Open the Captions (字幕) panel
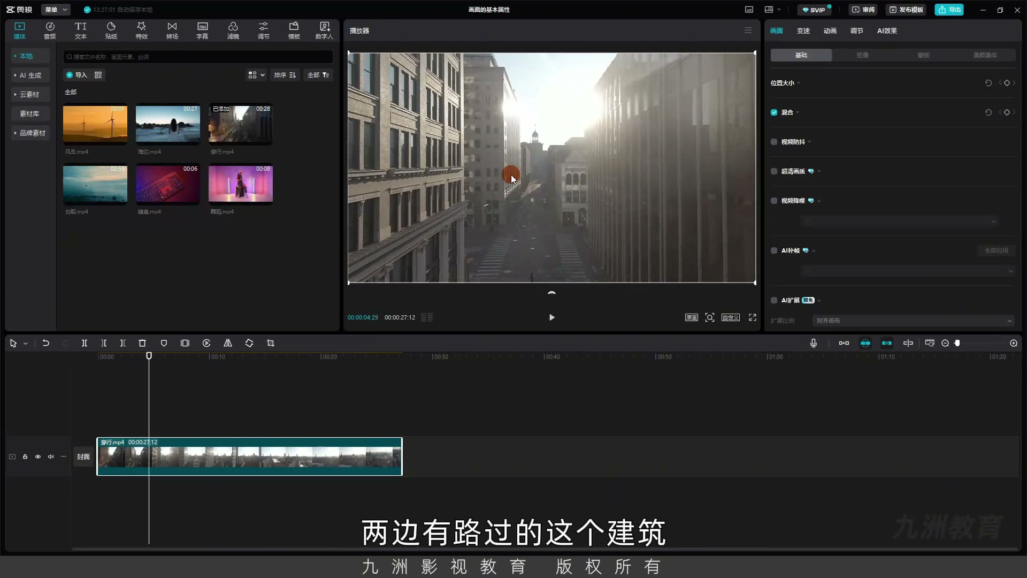This screenshot has width=1027, height=578. tap(202, 31)
